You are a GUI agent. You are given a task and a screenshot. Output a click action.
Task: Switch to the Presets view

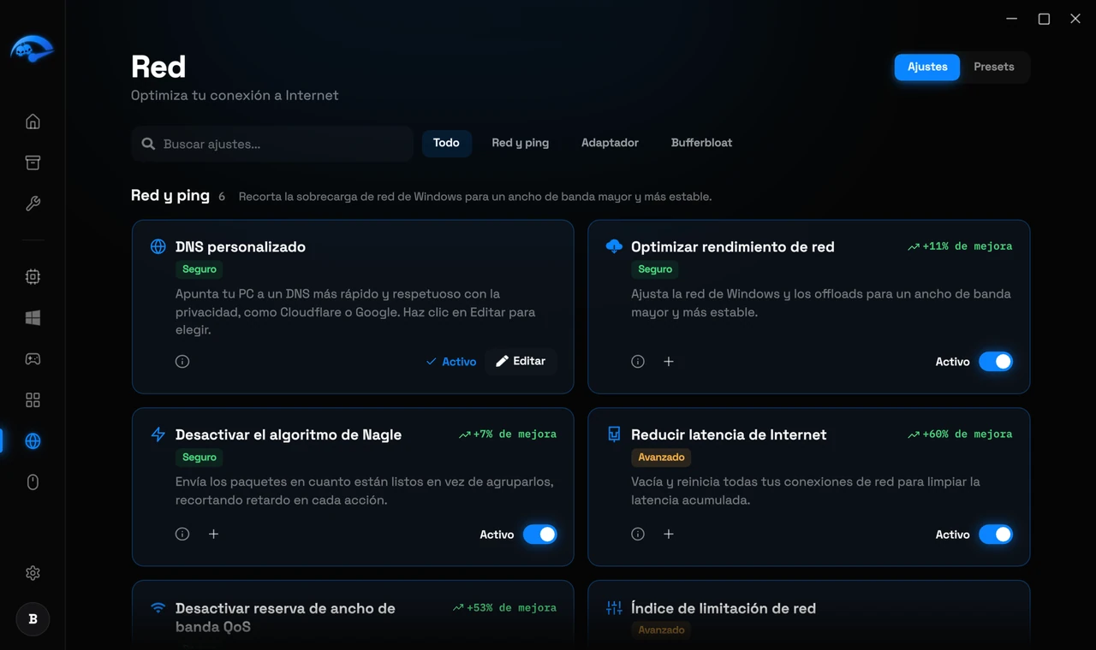coord(994,67)
